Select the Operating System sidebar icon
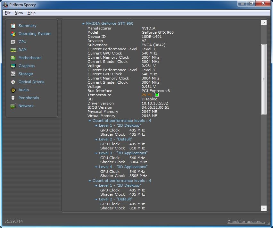273x228 pixels. [x=13, y=34]
